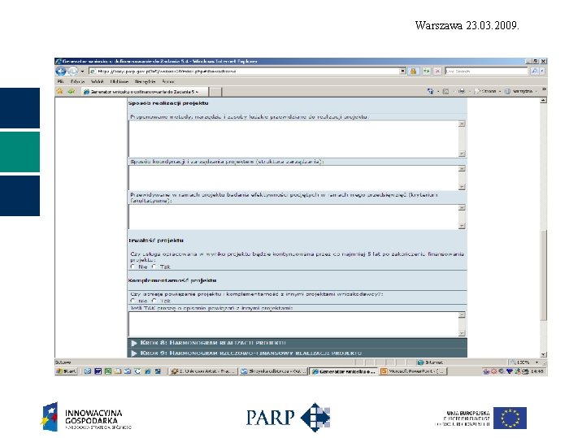Click the Internet zone status indicator
The height and width of the screenshot is (438, 569).
431,362
